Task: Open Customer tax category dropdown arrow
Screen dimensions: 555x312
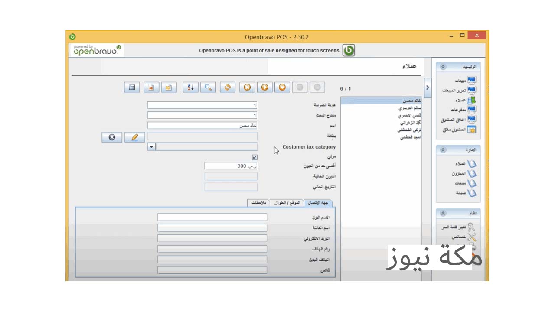Action: [151, 147]
